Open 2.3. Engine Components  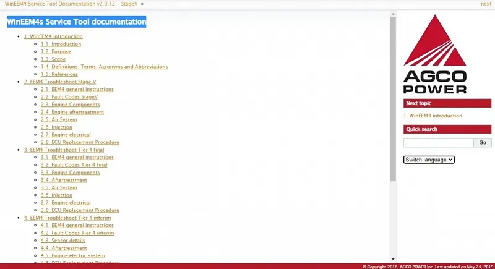pyautogui.click(x=70, y=105)
